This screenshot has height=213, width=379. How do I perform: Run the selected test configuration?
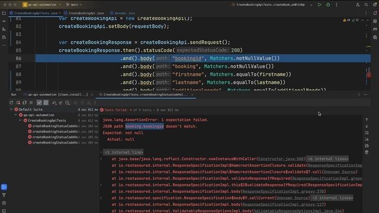point(319,5)
